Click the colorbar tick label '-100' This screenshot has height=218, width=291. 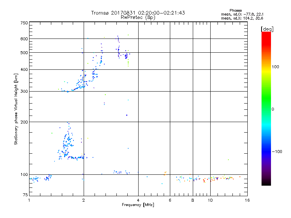pyautogui.click(x=277, y=152)
